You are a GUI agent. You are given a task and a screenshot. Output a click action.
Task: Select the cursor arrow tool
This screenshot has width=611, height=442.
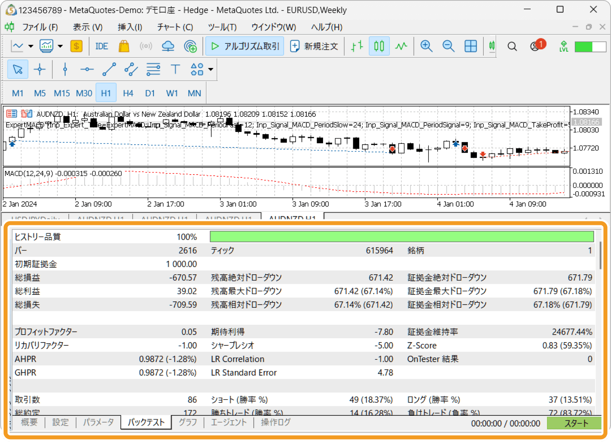[x=18, y=70]
